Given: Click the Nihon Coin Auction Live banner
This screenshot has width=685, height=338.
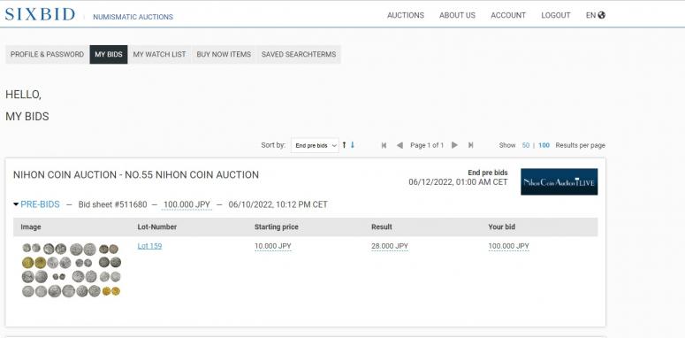Looking at the screenshot, I should tap(559, 182).
